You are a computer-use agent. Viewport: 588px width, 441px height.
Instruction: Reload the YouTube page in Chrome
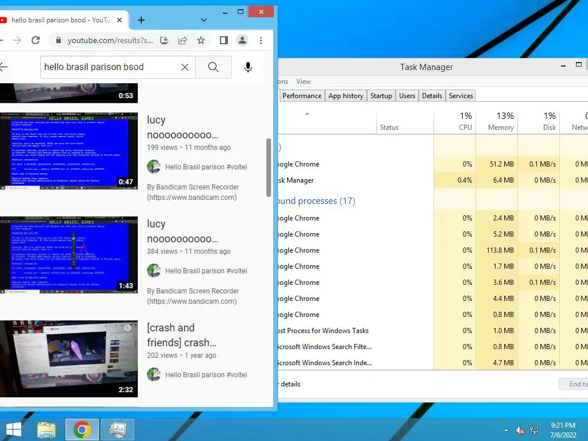[x=36, y=40]
